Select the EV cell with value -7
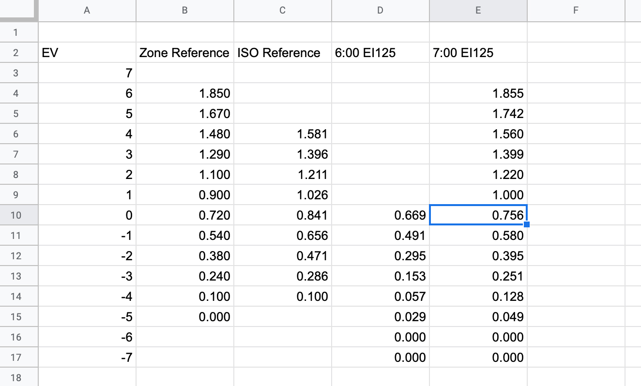This screenshot has height=386, width=641. pos(87,357)
